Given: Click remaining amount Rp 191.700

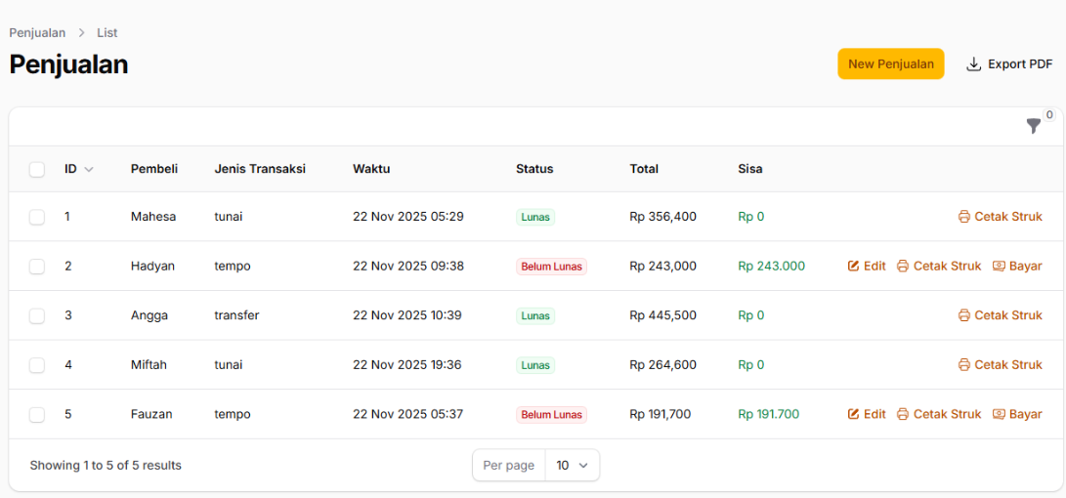Looking at the screenshot, I should 769,414.
